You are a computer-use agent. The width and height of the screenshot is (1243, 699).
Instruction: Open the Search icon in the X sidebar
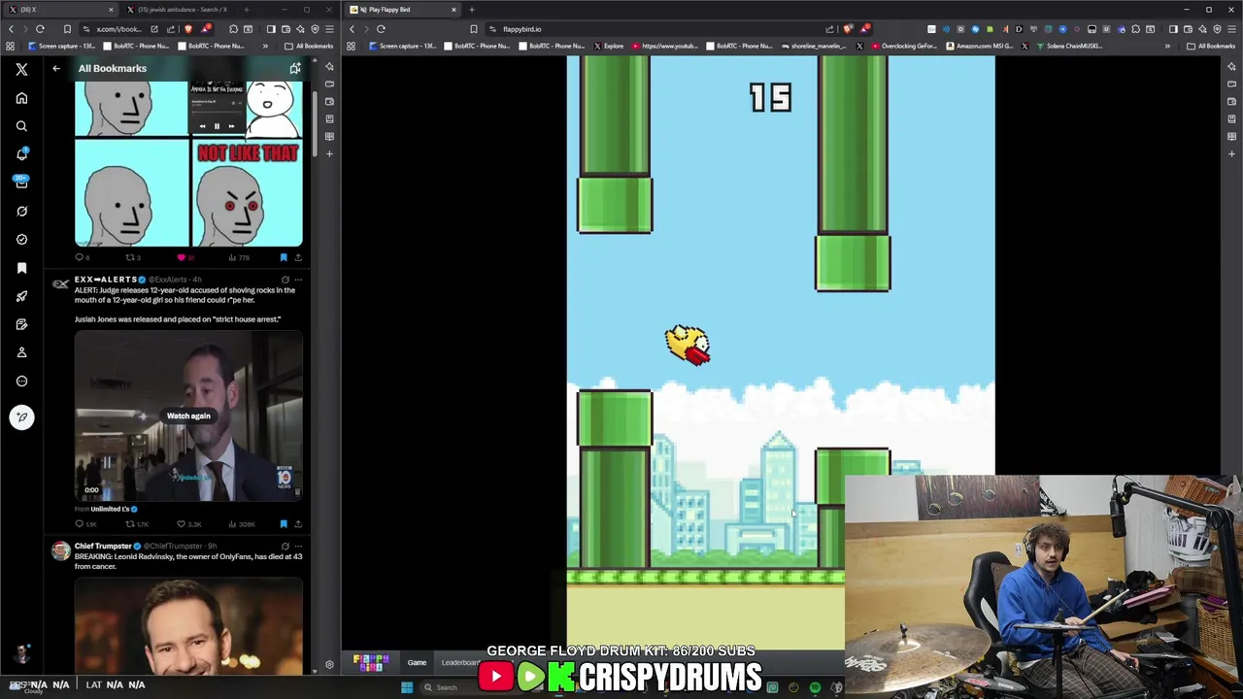21,126
